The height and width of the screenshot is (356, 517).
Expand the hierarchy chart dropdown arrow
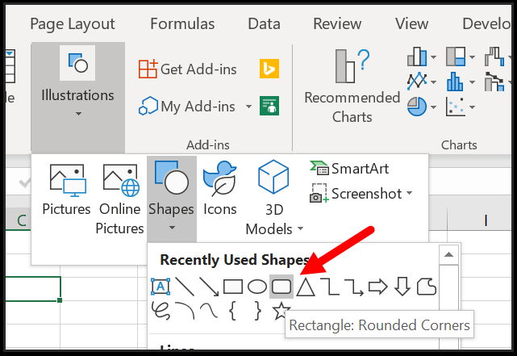(472, 57)
